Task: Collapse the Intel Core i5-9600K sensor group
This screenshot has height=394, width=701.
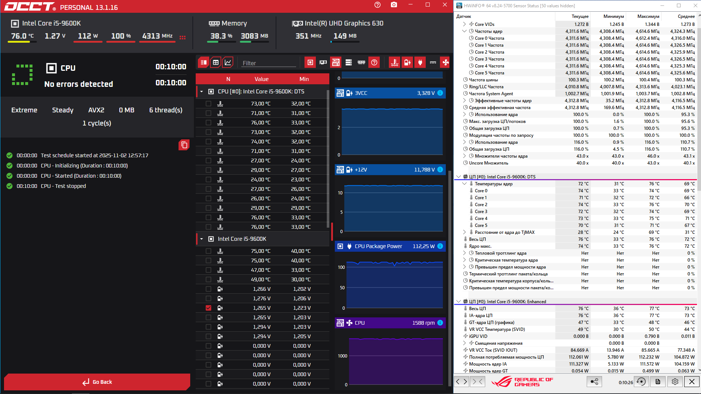Action: pyautogui.click(x=202, y=239)
